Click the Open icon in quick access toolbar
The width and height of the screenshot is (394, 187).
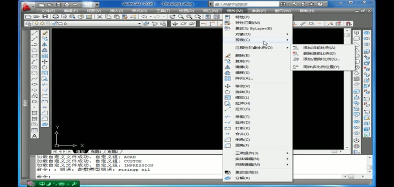(x=50, y=5)
